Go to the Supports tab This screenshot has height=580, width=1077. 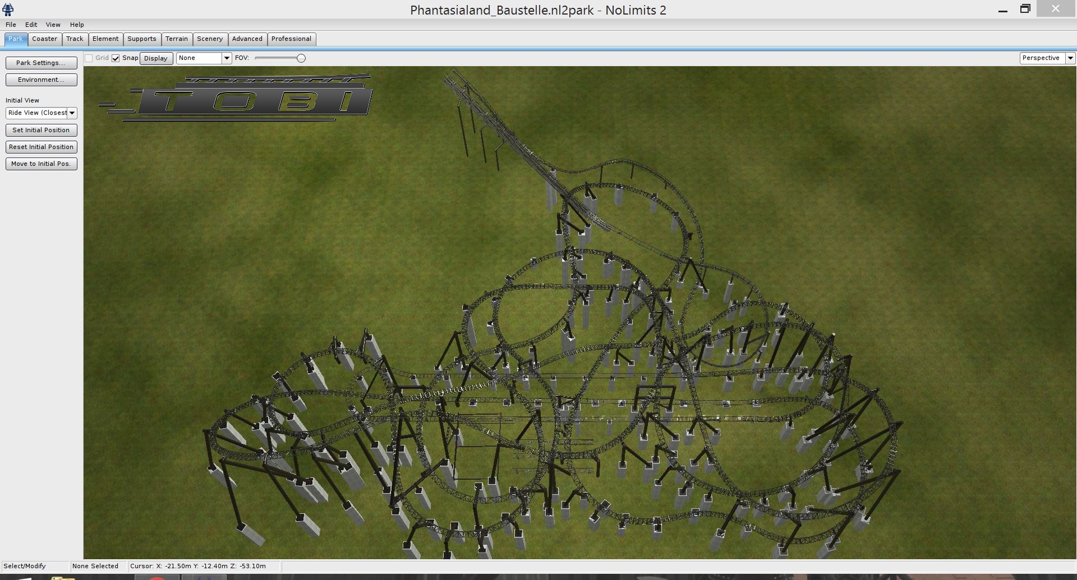[x=141, y=39]
